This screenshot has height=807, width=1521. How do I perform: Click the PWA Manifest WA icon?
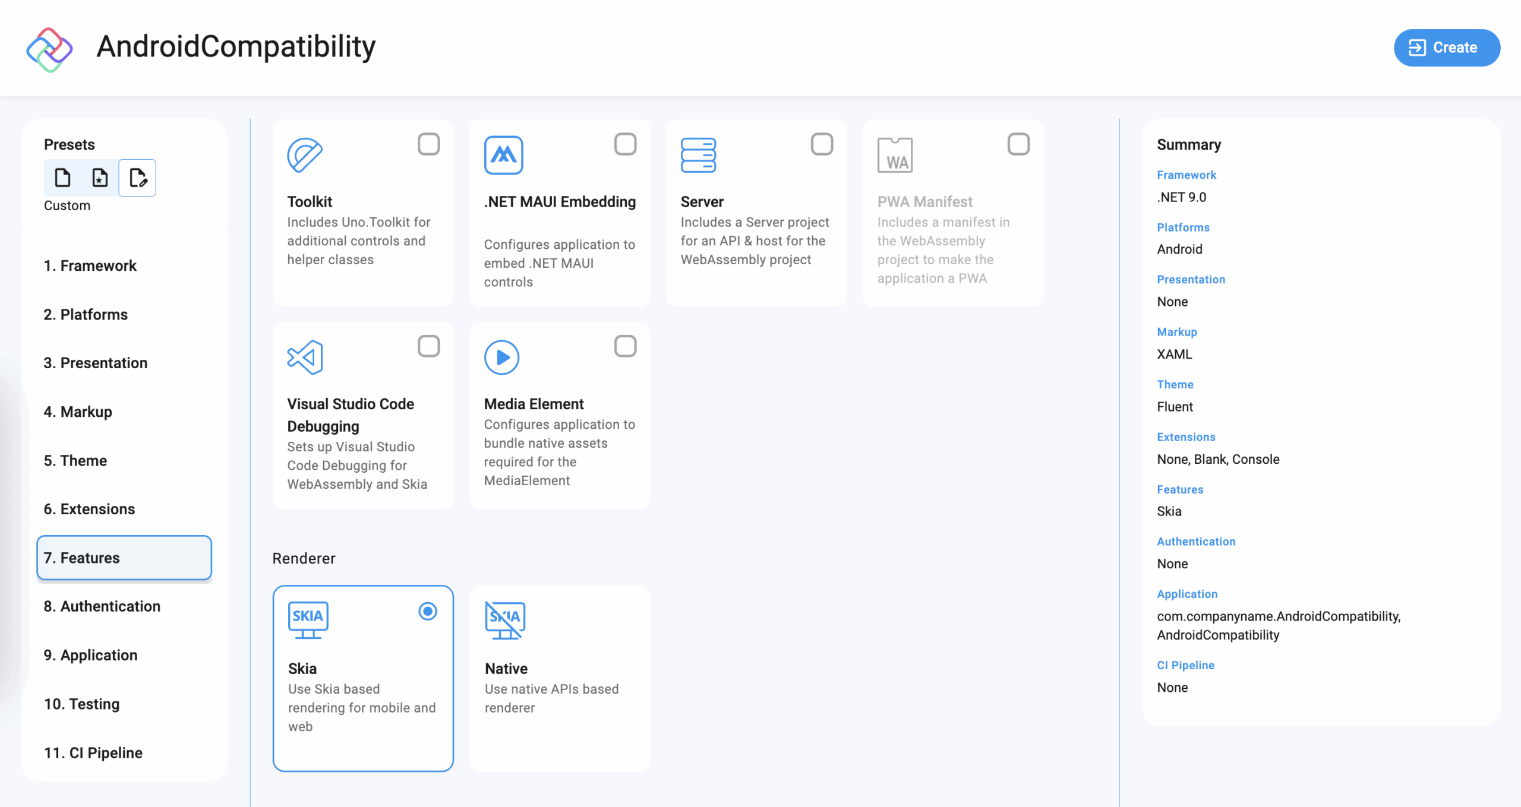[x=895, y=155]
